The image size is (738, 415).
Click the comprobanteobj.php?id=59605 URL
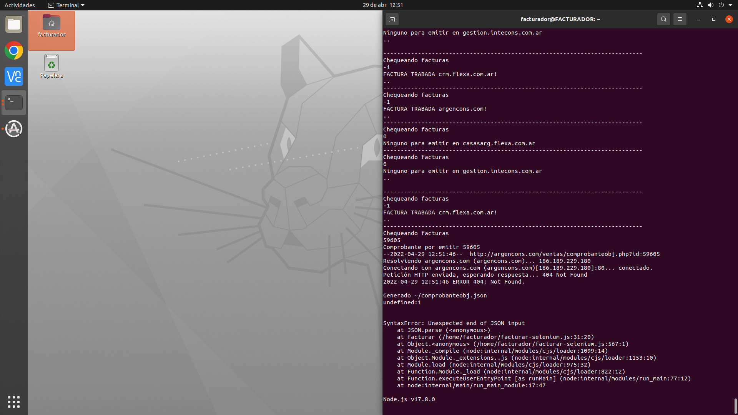click(x=565, y=254)
